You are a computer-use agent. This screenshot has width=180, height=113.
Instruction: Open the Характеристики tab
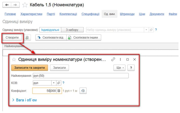(x=31, y=14)
